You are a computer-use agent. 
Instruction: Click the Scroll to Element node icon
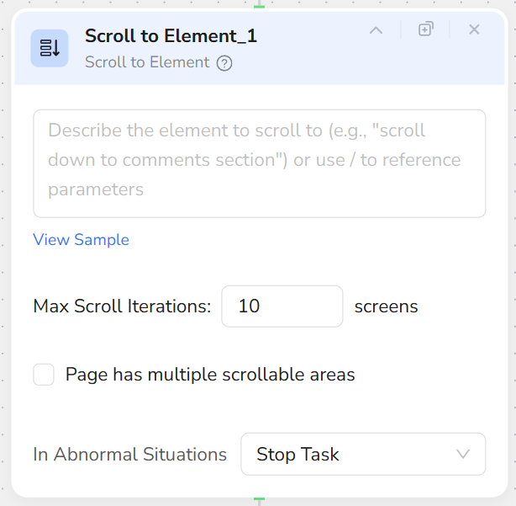click(50, 48)
